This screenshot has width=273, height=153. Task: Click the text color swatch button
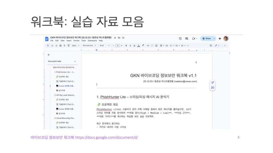[x=138, y=45]
